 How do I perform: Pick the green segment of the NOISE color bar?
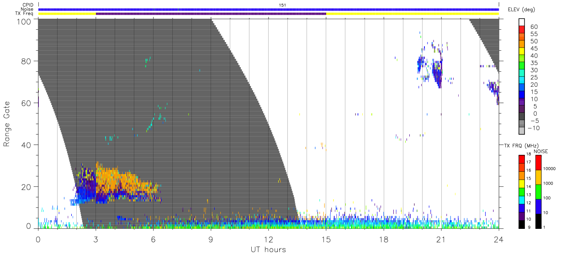539,191
